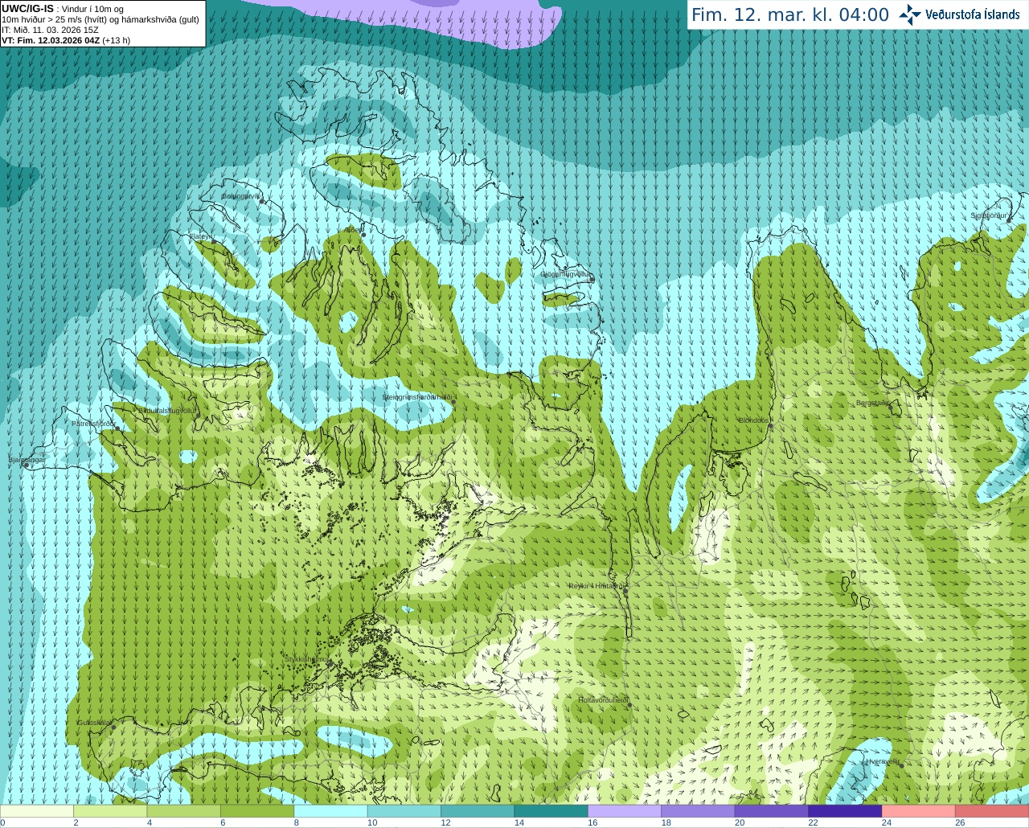Select the Holtavörðuheiði station label
The image size is (1029, 828).
coord(602,700)
